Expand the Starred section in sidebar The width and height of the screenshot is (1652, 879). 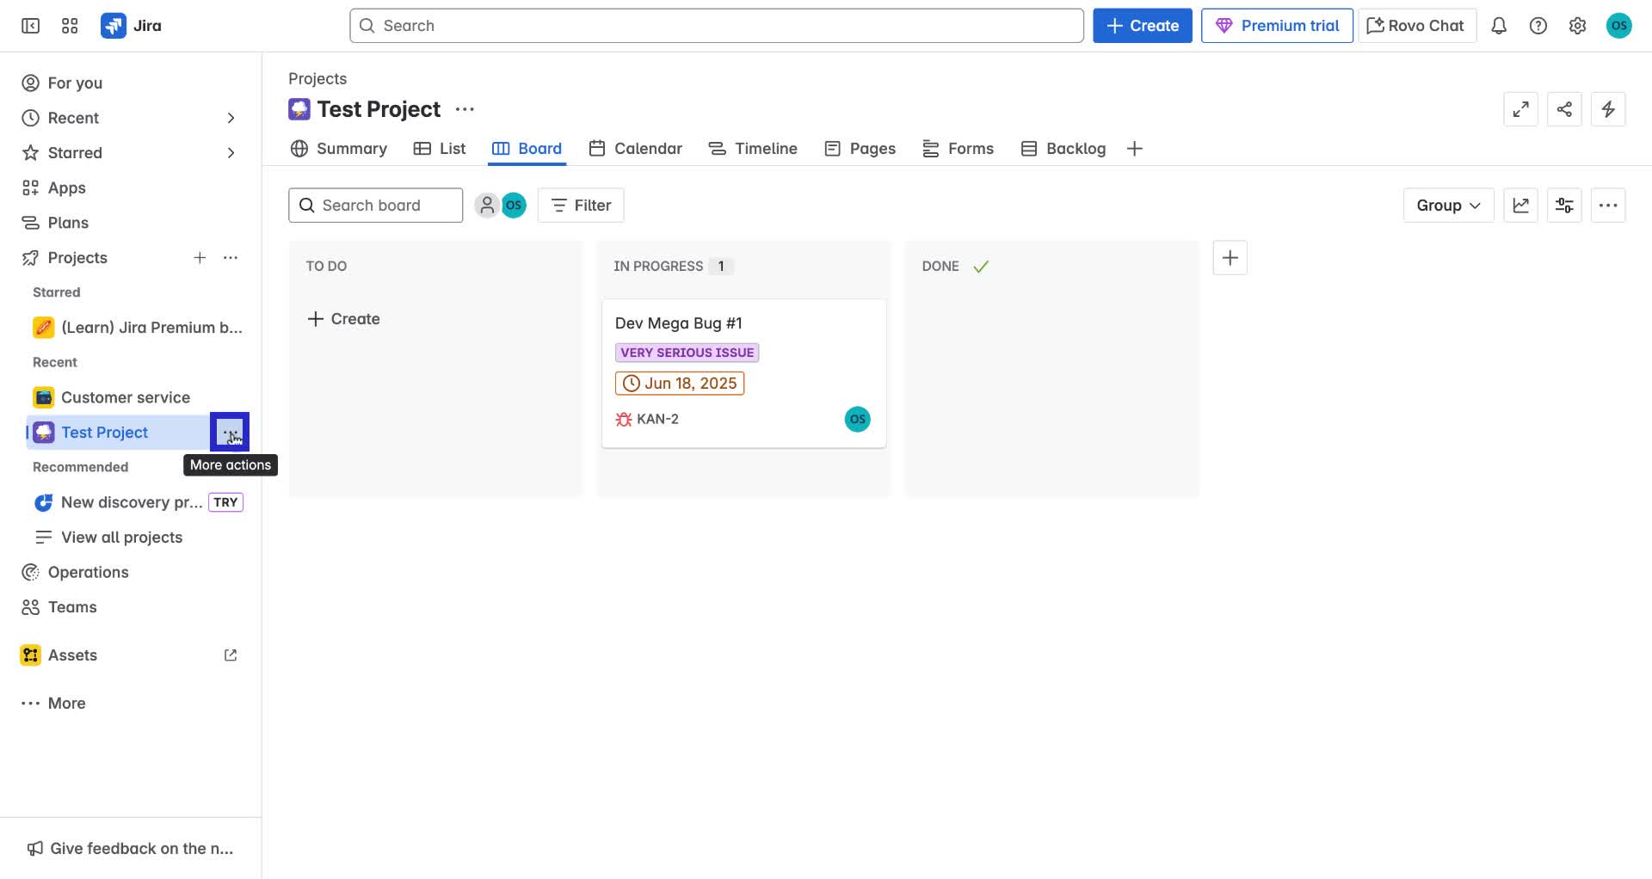pos(231,152)
